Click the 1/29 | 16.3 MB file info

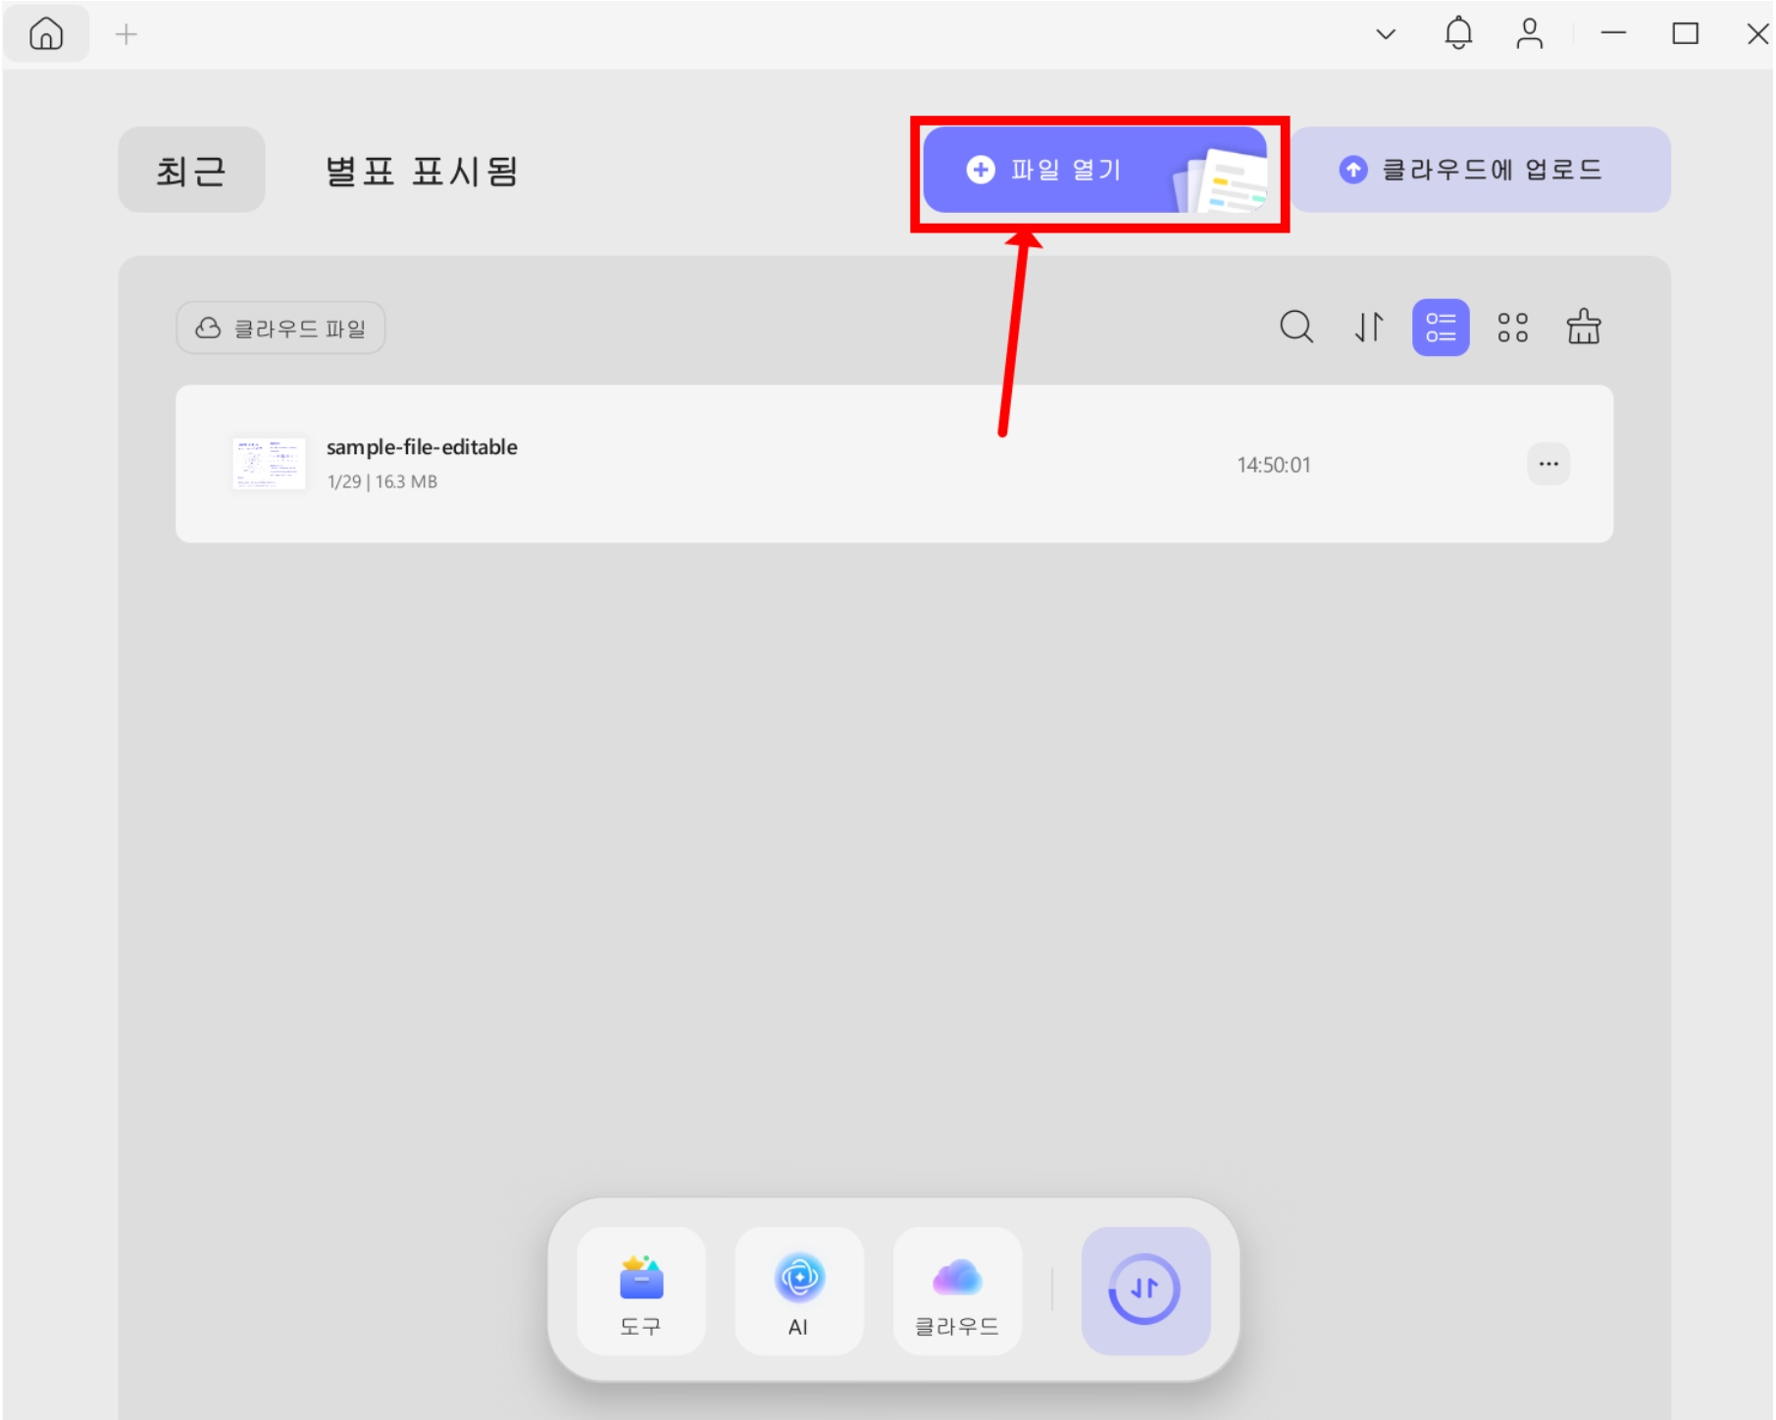(382, 482)
